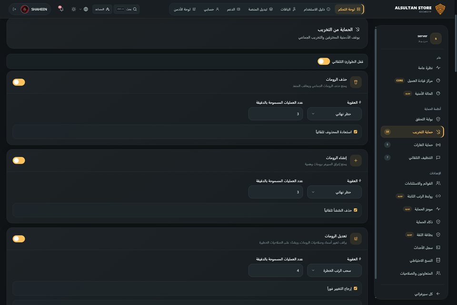Click the plus icon on إنشاء الرومات card
Viewport: 457px width, 305px height.
356,161
